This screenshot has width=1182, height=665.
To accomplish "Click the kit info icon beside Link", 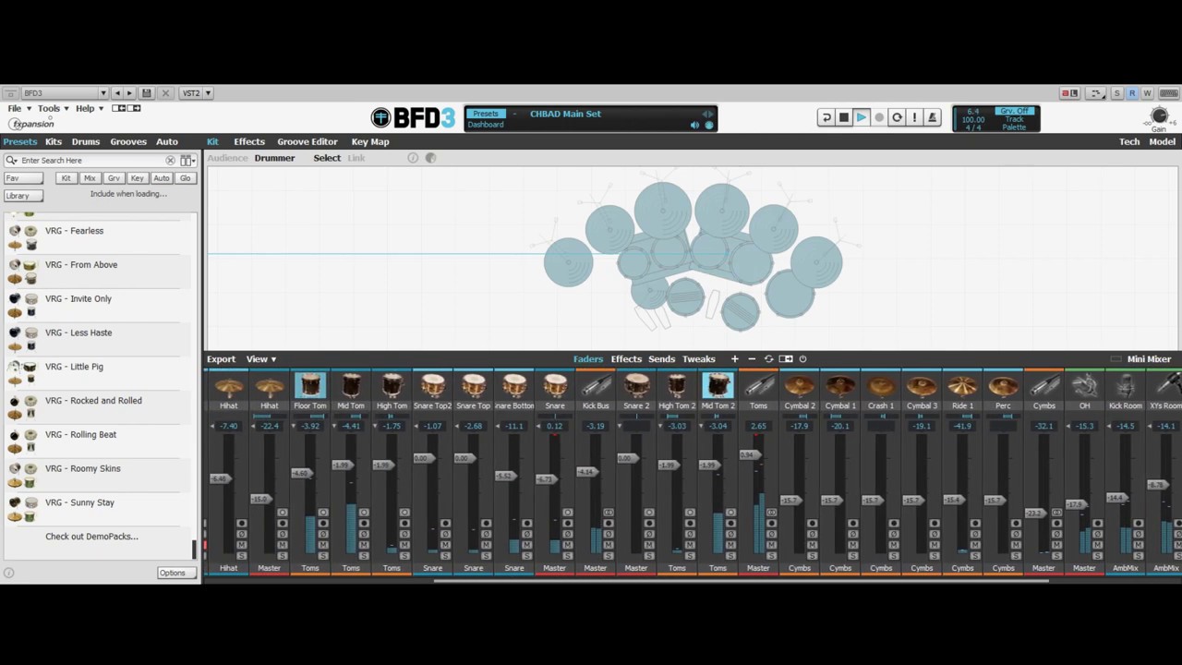I will click(413, 158).
